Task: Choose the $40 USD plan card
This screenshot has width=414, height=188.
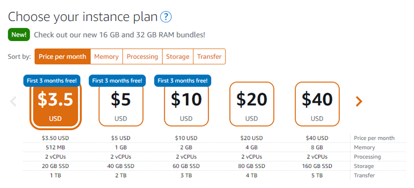Action: pos(317,104)
